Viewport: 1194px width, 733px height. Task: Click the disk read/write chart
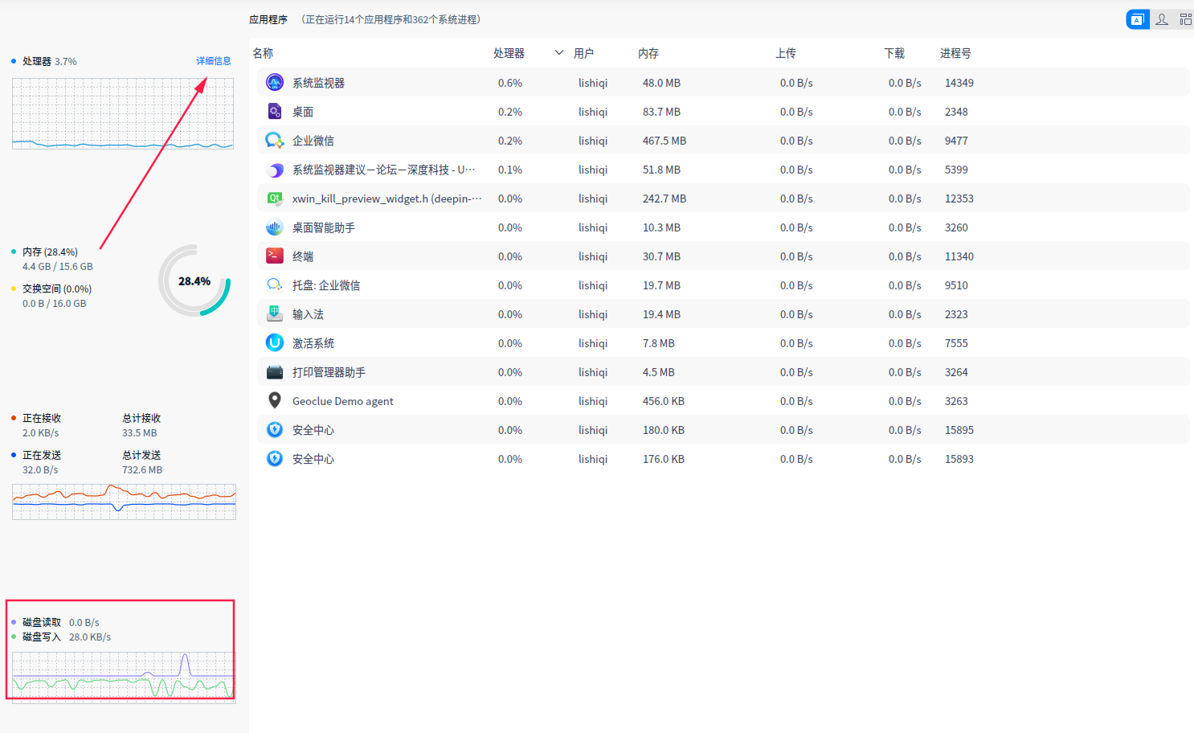(x=124, y=677)
